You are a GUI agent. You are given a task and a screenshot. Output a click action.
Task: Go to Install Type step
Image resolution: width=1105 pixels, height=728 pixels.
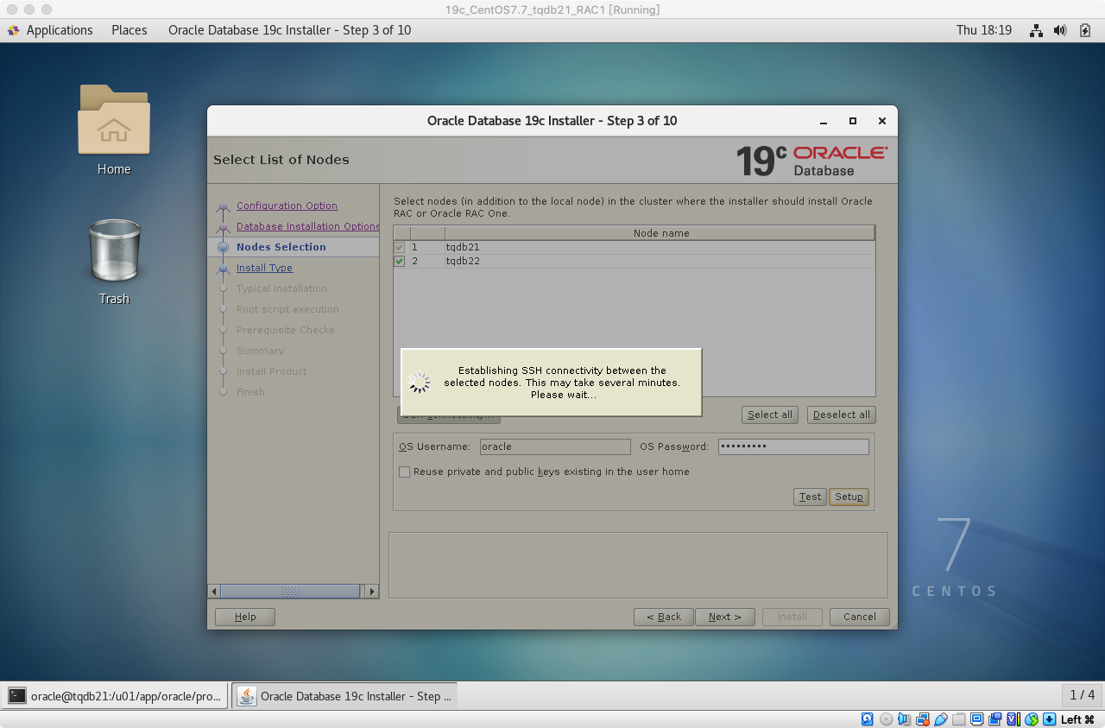264,268
